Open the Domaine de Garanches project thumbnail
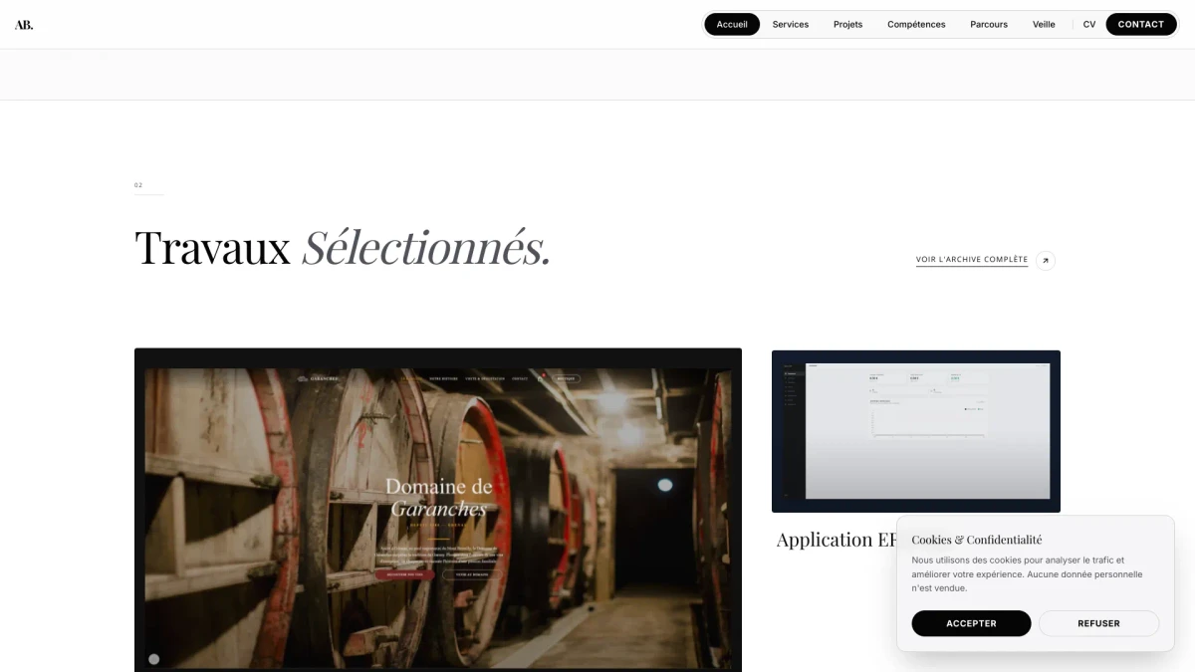Screen dimensions: 1195x672 point(438,510)
